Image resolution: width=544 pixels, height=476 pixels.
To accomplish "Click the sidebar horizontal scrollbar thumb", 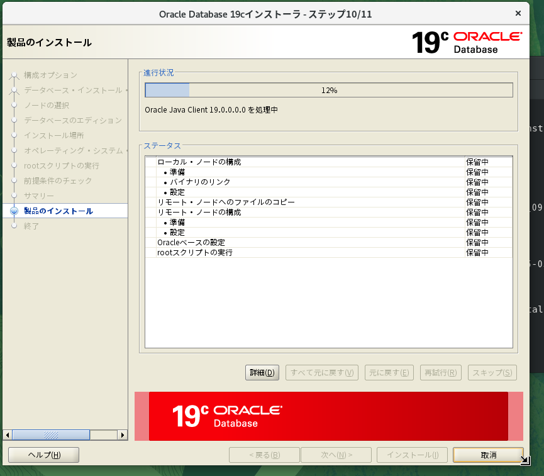I will pyautogui.click(x=51, y=434).
